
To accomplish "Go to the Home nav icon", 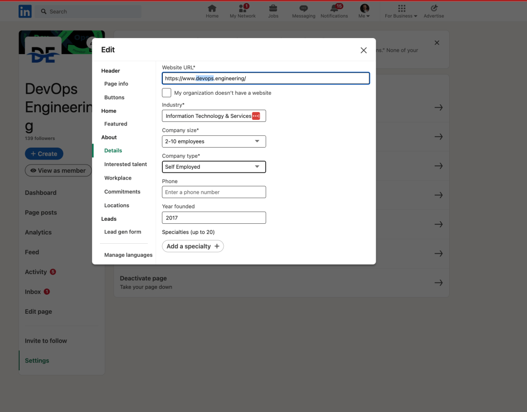I will tap(212, 11).
